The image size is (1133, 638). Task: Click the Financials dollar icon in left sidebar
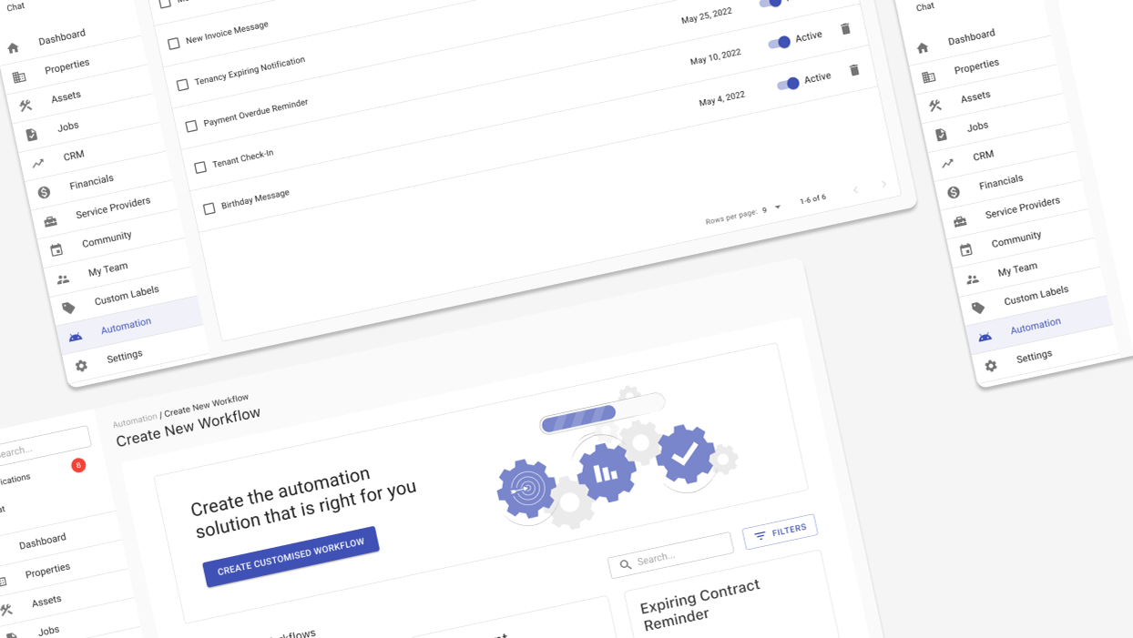[x=44, y=192]
